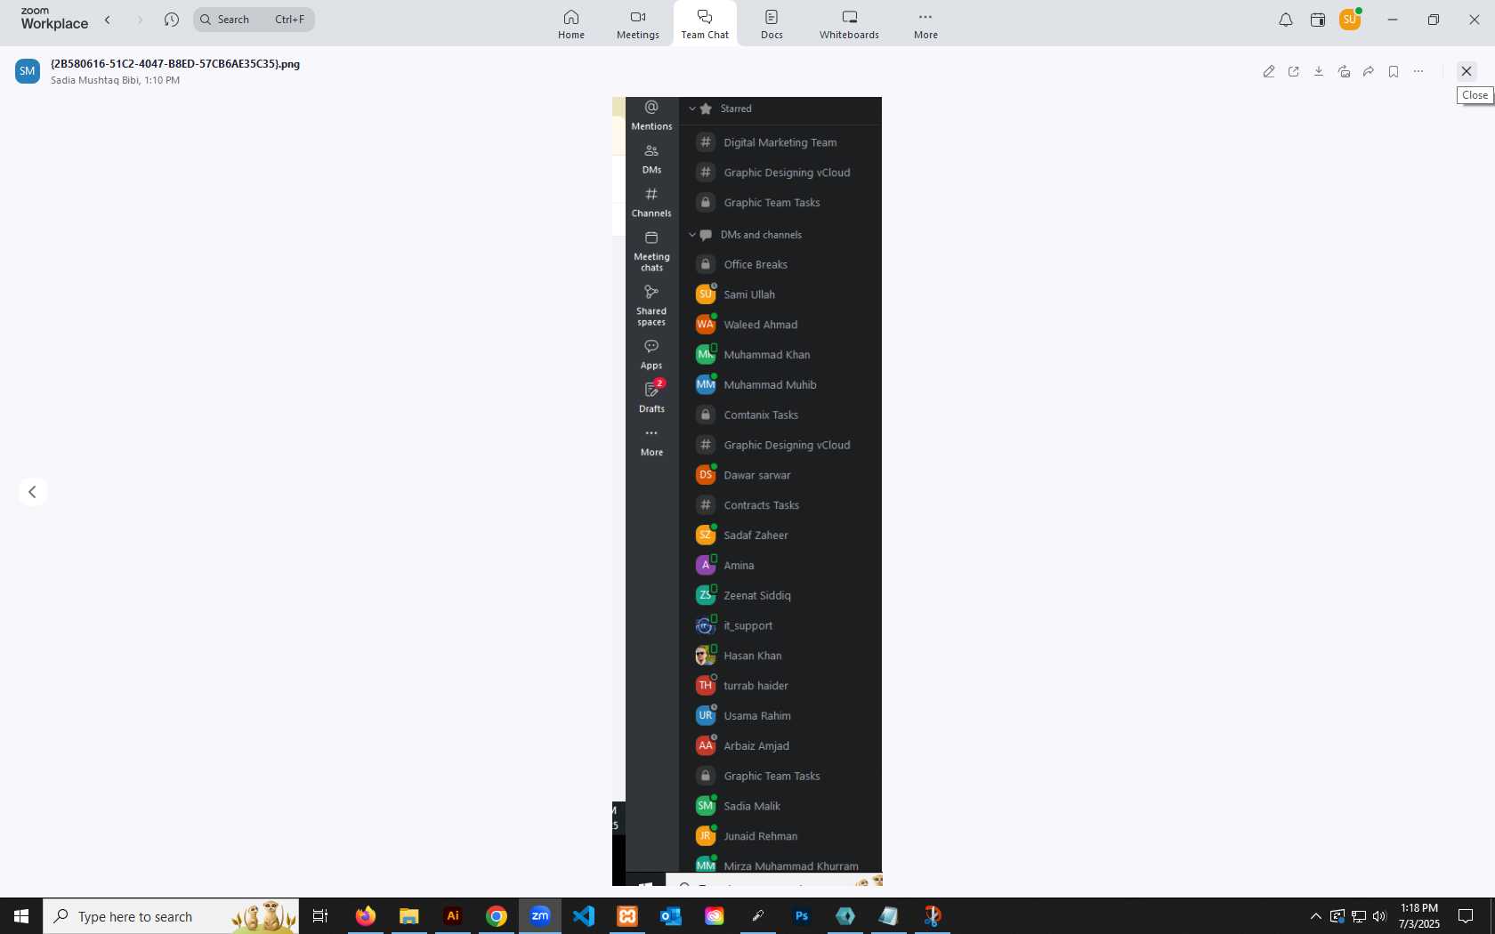The height and width of the screenshot is (934, 1495).
Task: Open the Home tab in Zoom
Action: [x=571, y=24]
